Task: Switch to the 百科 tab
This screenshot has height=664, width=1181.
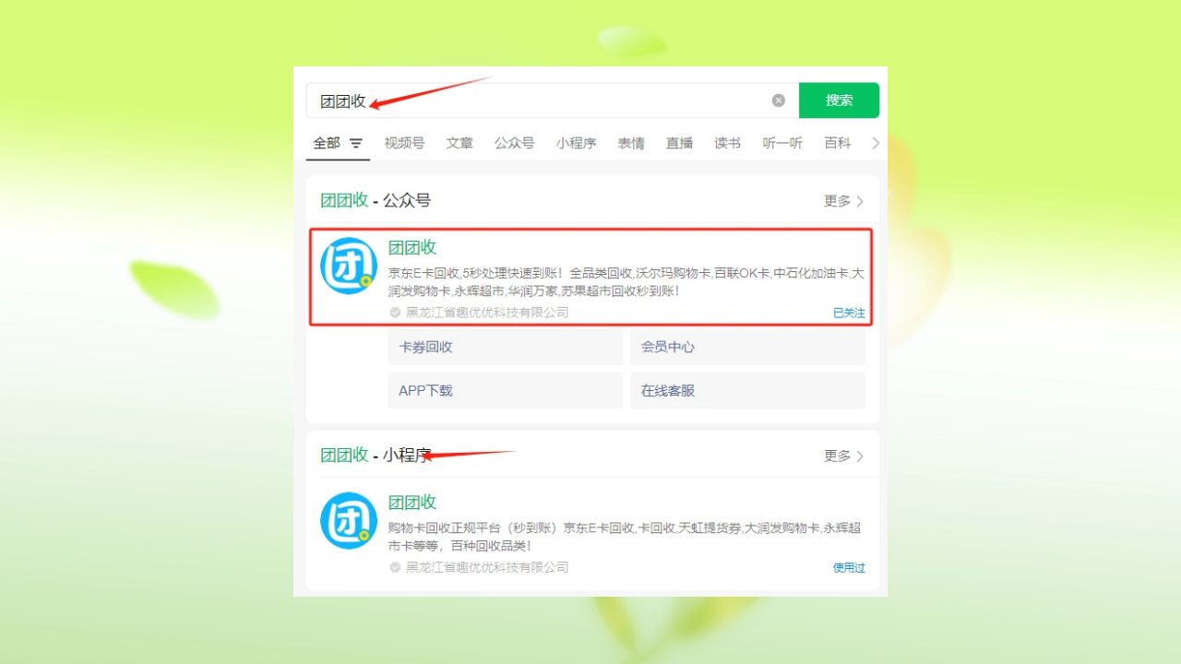Action: point(838,143)
